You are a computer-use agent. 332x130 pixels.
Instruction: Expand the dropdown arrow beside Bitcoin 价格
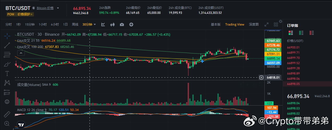58,8
